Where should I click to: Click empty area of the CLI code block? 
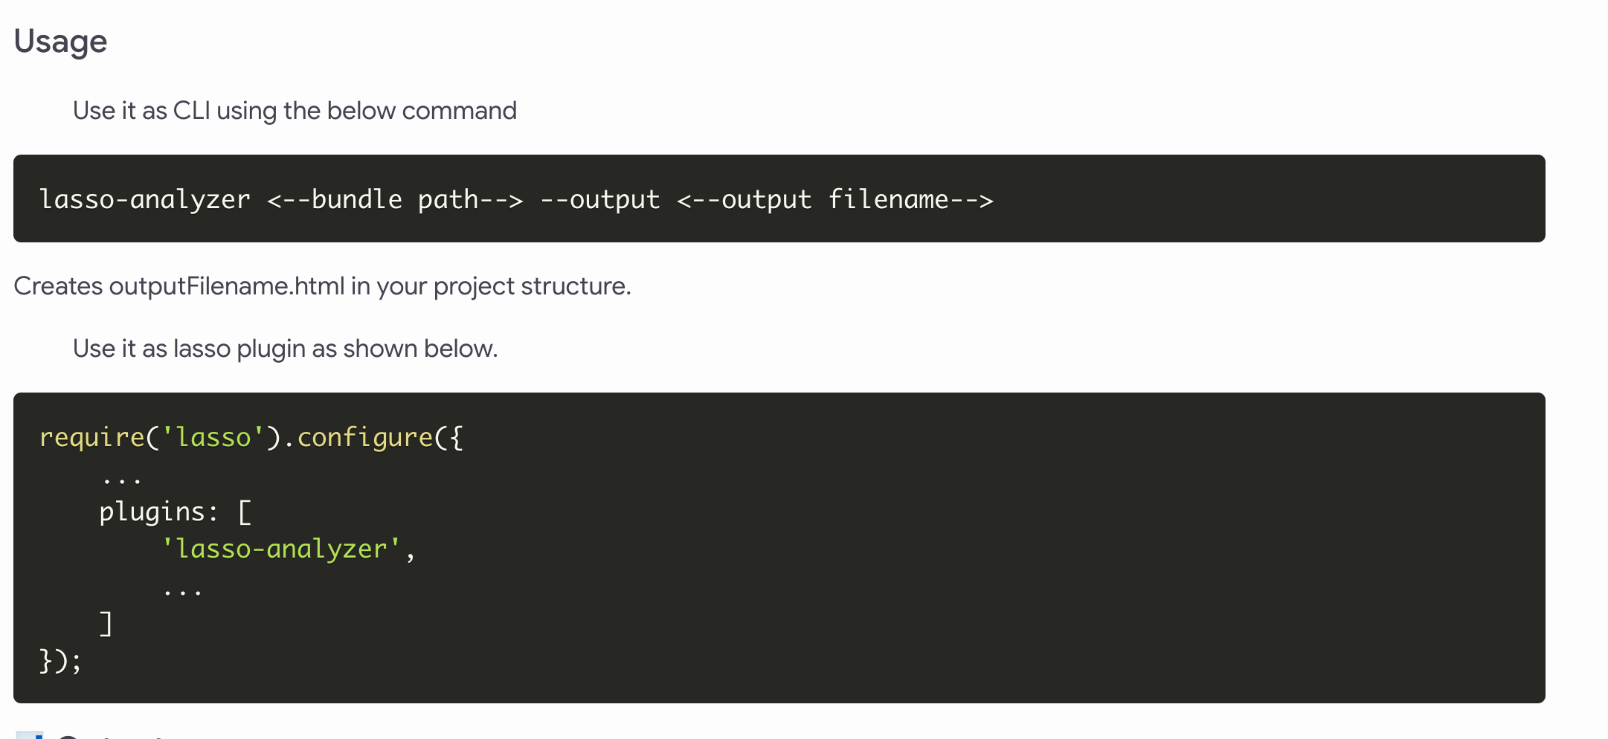tap(1264, 199)
